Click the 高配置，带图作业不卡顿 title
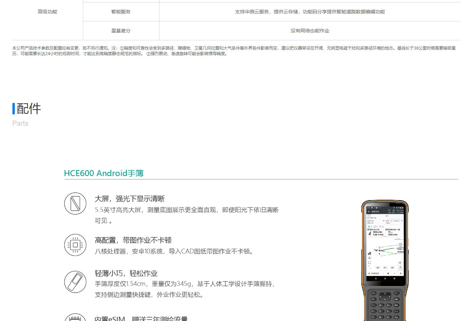Screen dimensions: 474x321 [133, 240]
